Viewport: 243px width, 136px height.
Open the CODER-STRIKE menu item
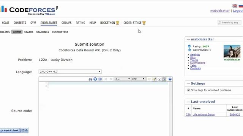(x=133, y=23)
